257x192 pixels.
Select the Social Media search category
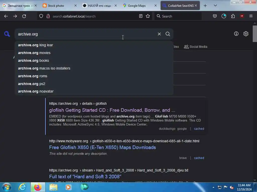(196, 47)
